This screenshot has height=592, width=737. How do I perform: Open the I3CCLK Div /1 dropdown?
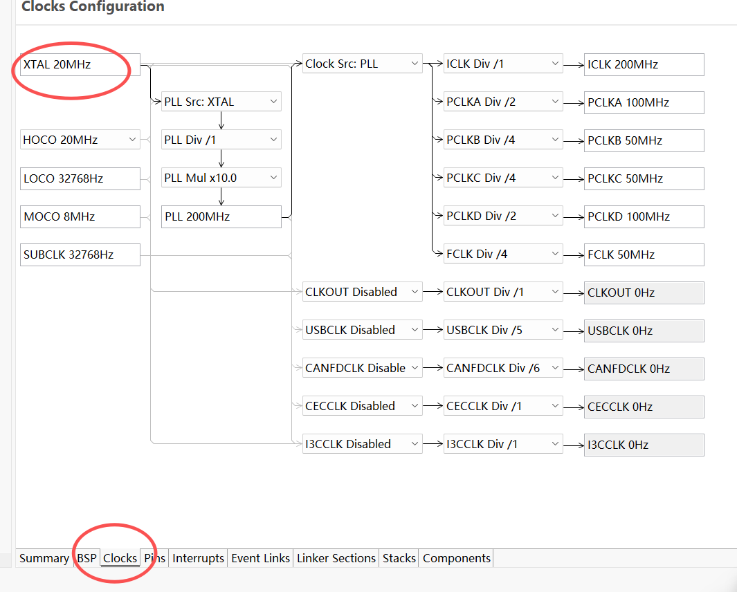click(503, 445)
